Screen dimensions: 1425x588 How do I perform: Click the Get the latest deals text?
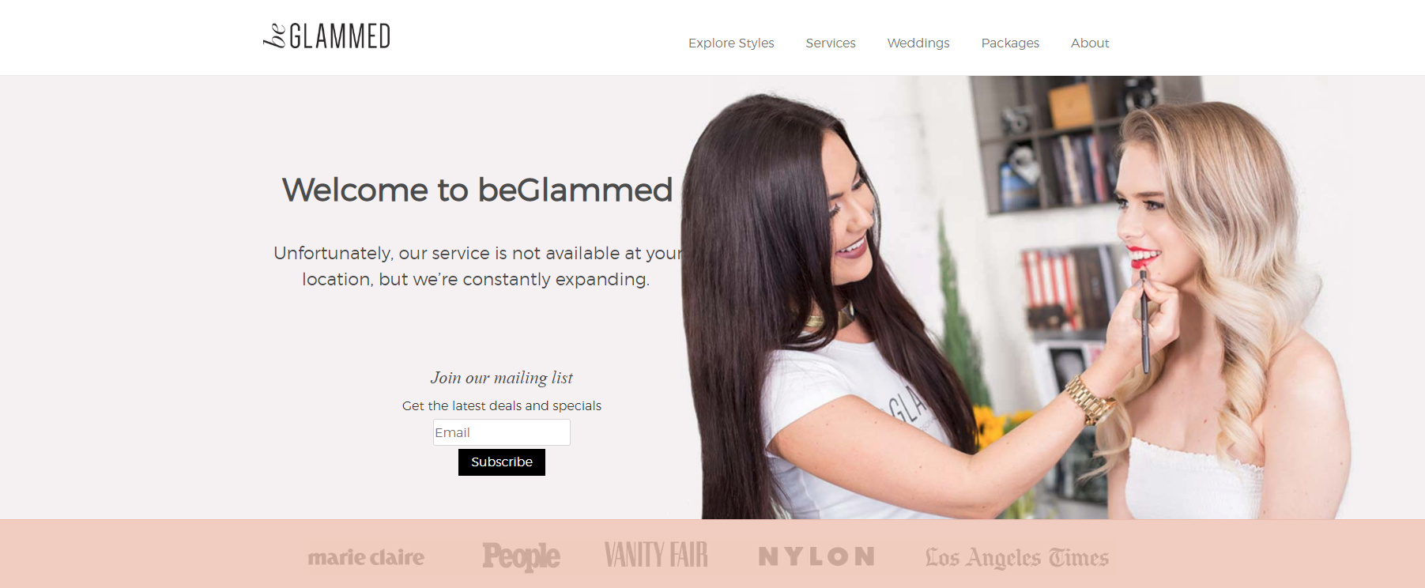(502, 405)
